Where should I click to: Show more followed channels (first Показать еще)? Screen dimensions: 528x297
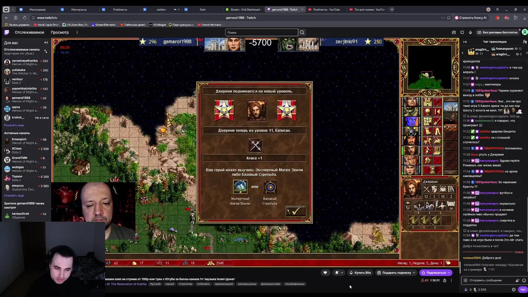14,125
